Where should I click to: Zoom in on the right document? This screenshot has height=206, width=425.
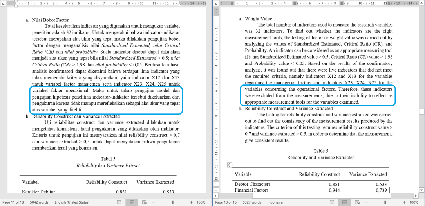[x=404, y=202]
